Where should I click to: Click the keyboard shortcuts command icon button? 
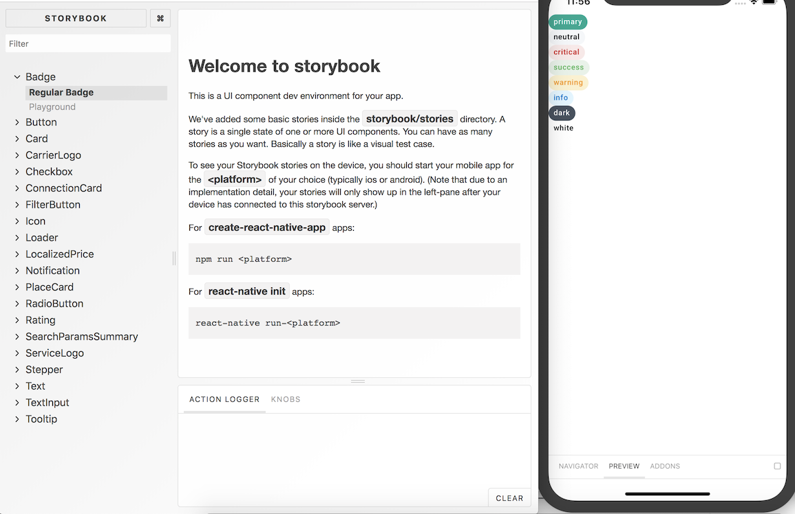click(x=160, y=19)
